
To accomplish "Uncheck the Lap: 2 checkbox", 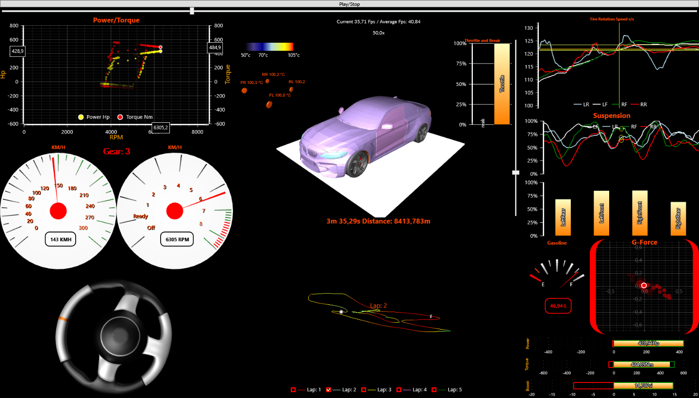I will click(x=329, y=390).
